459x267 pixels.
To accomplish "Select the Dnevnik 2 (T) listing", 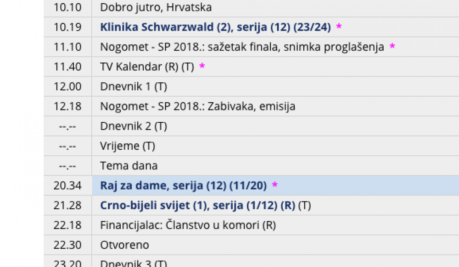I will (134, 126).
